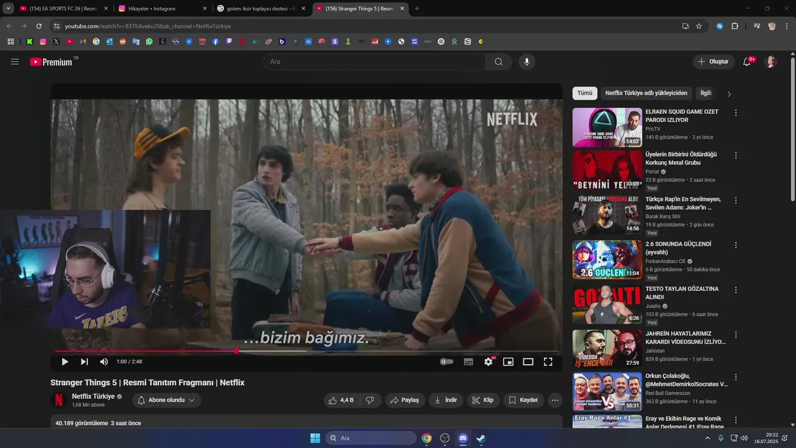Open more actions ellipsis under video
The height and width of the screenshot is (448, 796).
tap(555, 400)
